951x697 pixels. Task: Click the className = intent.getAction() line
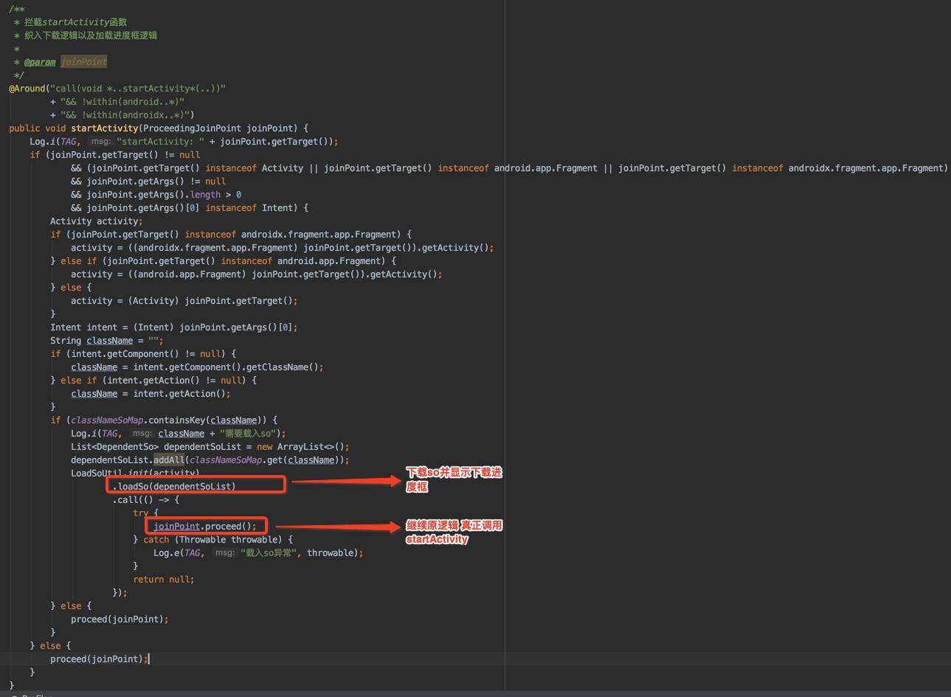151,394
